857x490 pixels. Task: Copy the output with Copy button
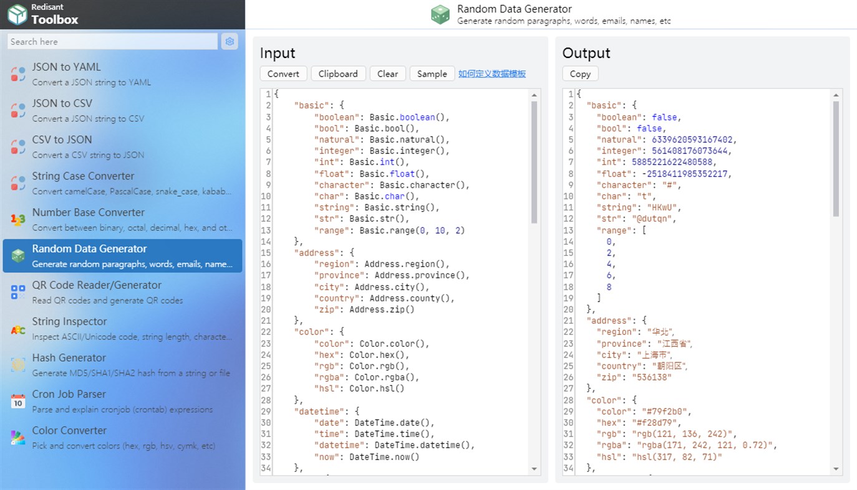[580, 73]
